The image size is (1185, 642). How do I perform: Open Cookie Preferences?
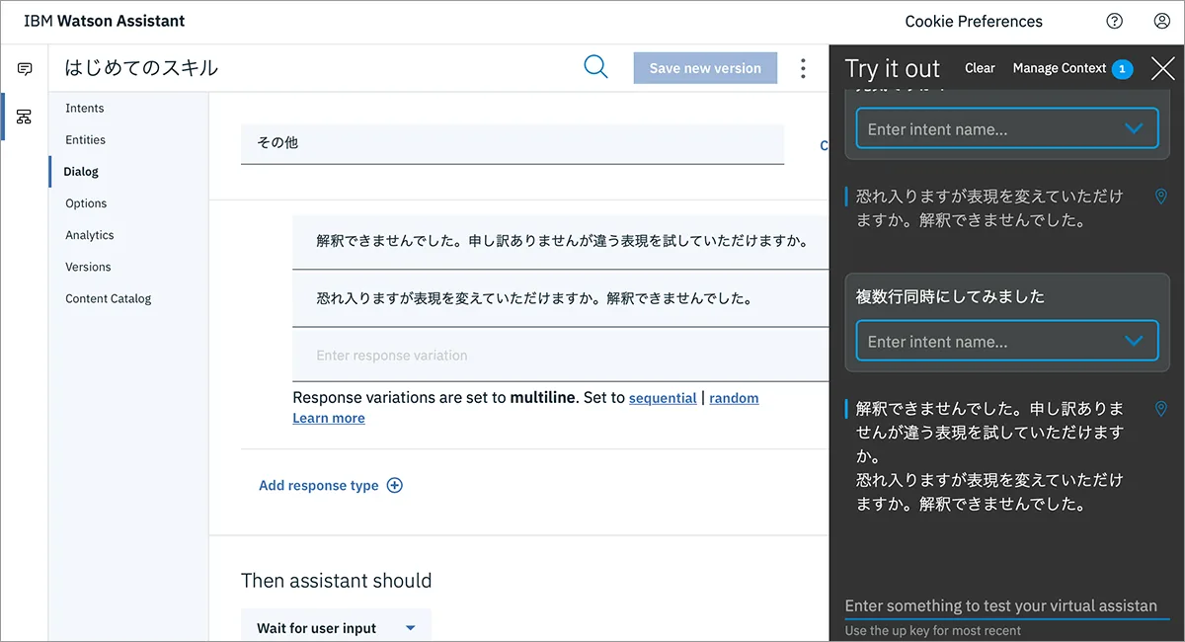[974, 21]
